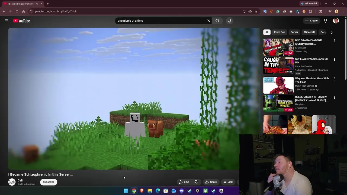Image resolution: width=347 pixels, height=195 pixels.
Task: Reload the page in Chrome
Action: click(x=17, y=11)
